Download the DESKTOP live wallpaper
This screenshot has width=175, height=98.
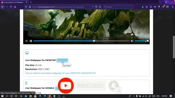tap(62, 60)
